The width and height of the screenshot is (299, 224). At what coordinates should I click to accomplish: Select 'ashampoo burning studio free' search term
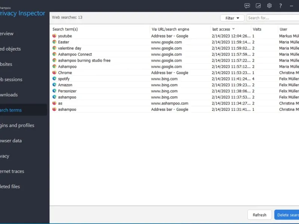coord(84,60)
